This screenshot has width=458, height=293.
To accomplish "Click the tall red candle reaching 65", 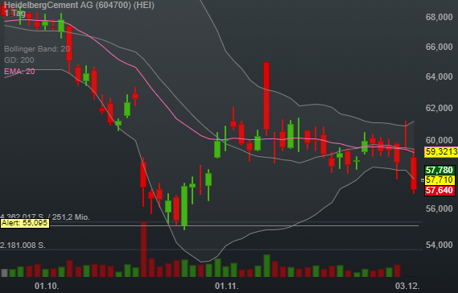I will pos(266,96).
